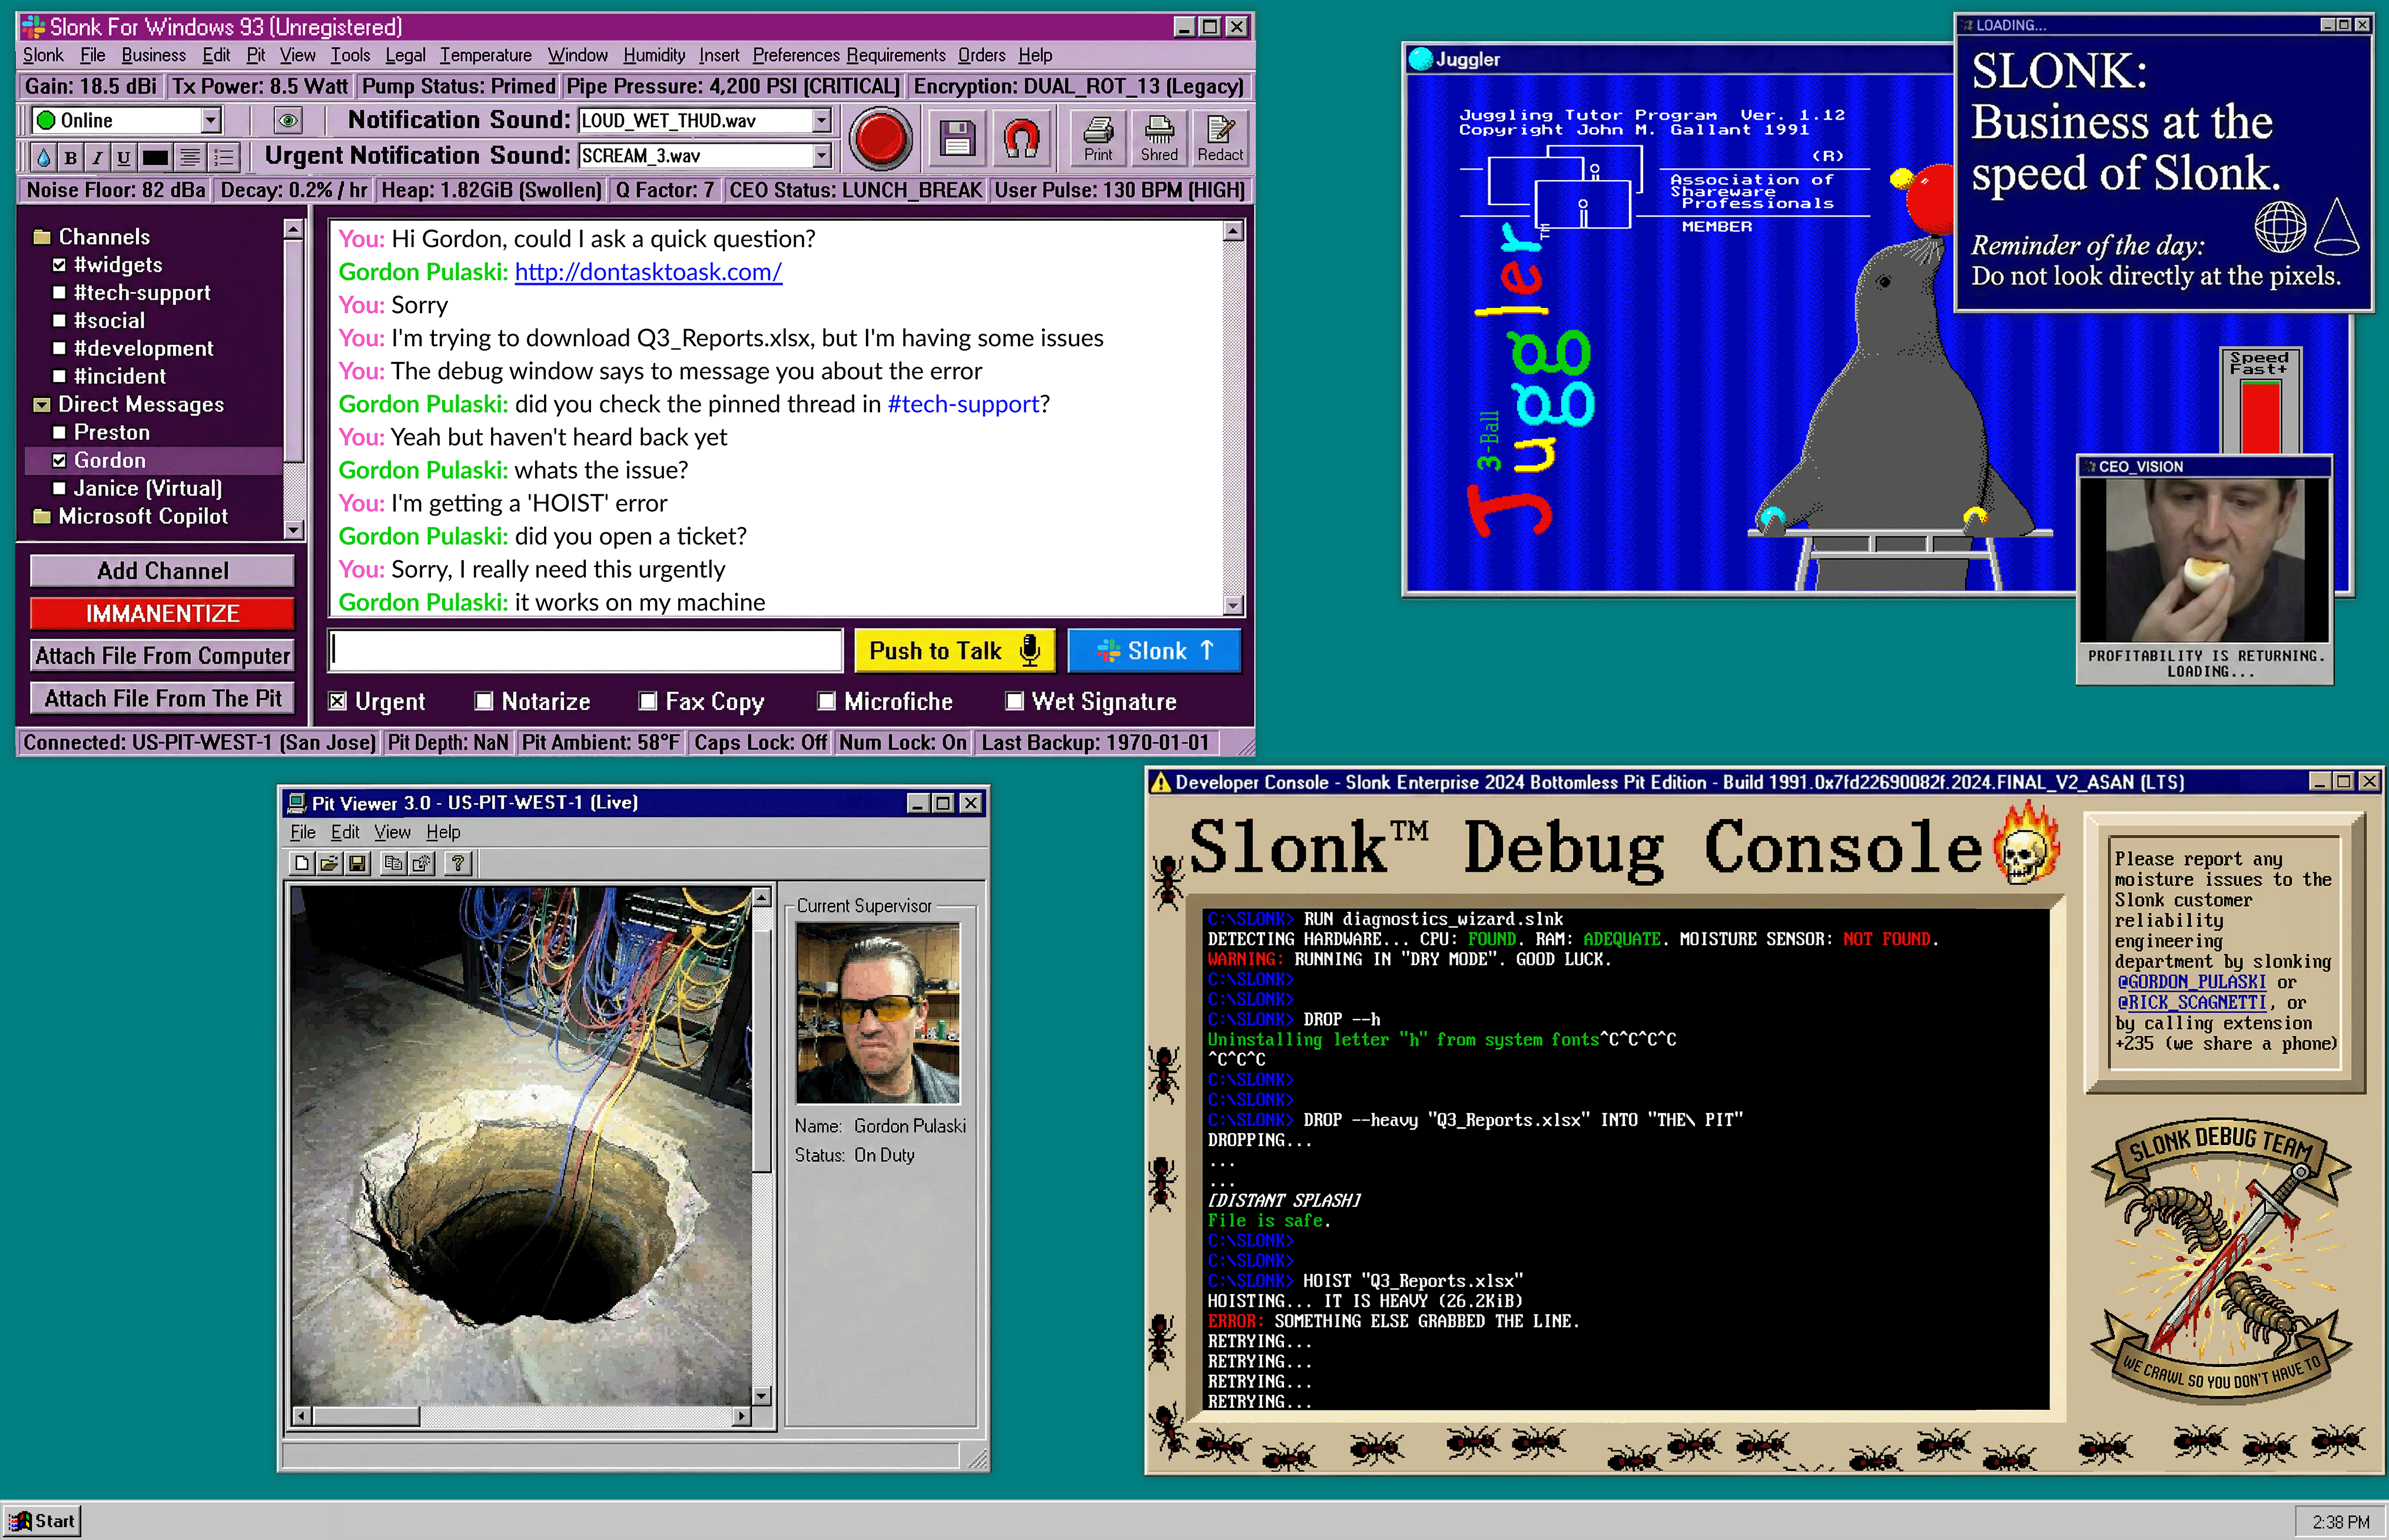
Task: Toggle the eye visibility button
Action: 288,121
